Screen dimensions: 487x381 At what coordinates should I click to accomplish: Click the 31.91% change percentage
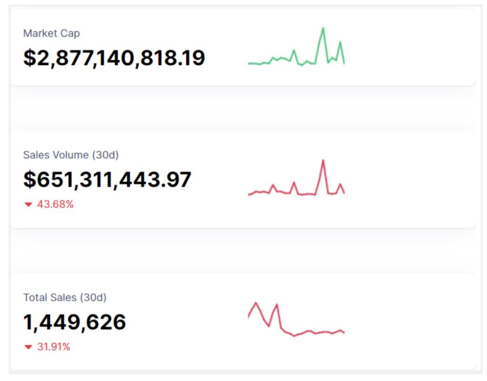[x=53, y=347]
